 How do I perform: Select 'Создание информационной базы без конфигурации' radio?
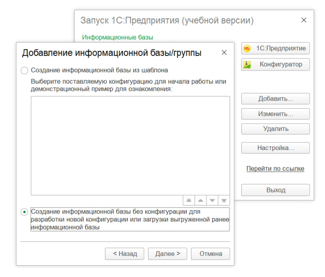24,212
